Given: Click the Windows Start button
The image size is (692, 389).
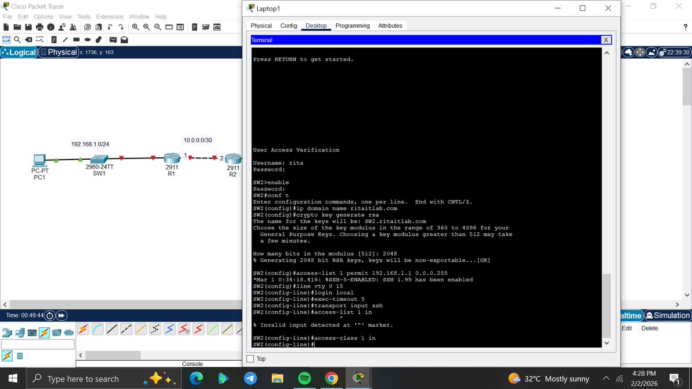Looking at the screenshot, I should click(x=13, y=379).
